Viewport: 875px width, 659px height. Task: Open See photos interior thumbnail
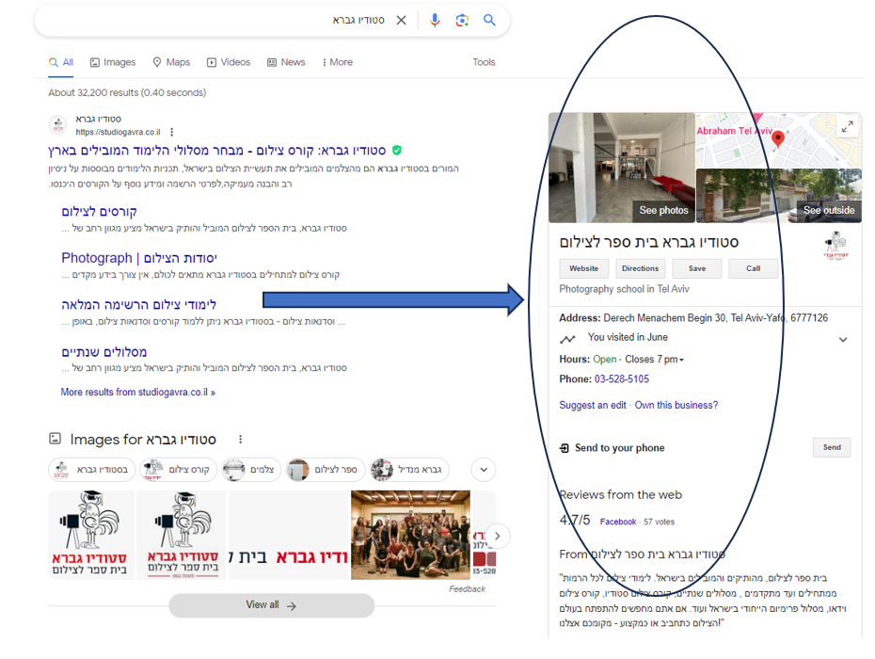(x=622, y=168)
